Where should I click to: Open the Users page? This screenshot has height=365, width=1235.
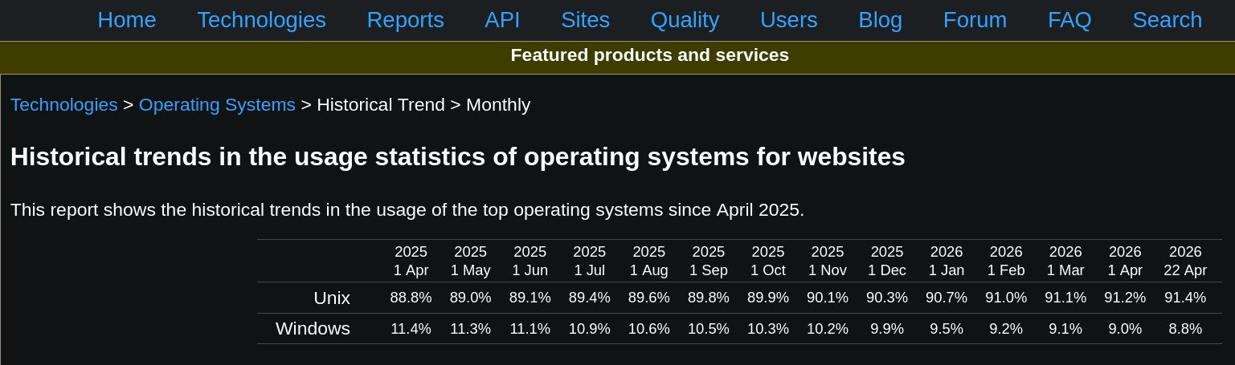[788, 20]
